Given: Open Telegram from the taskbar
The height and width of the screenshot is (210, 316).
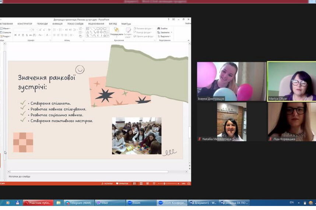Looking at the screenshot, I should (x=79, y=203).
